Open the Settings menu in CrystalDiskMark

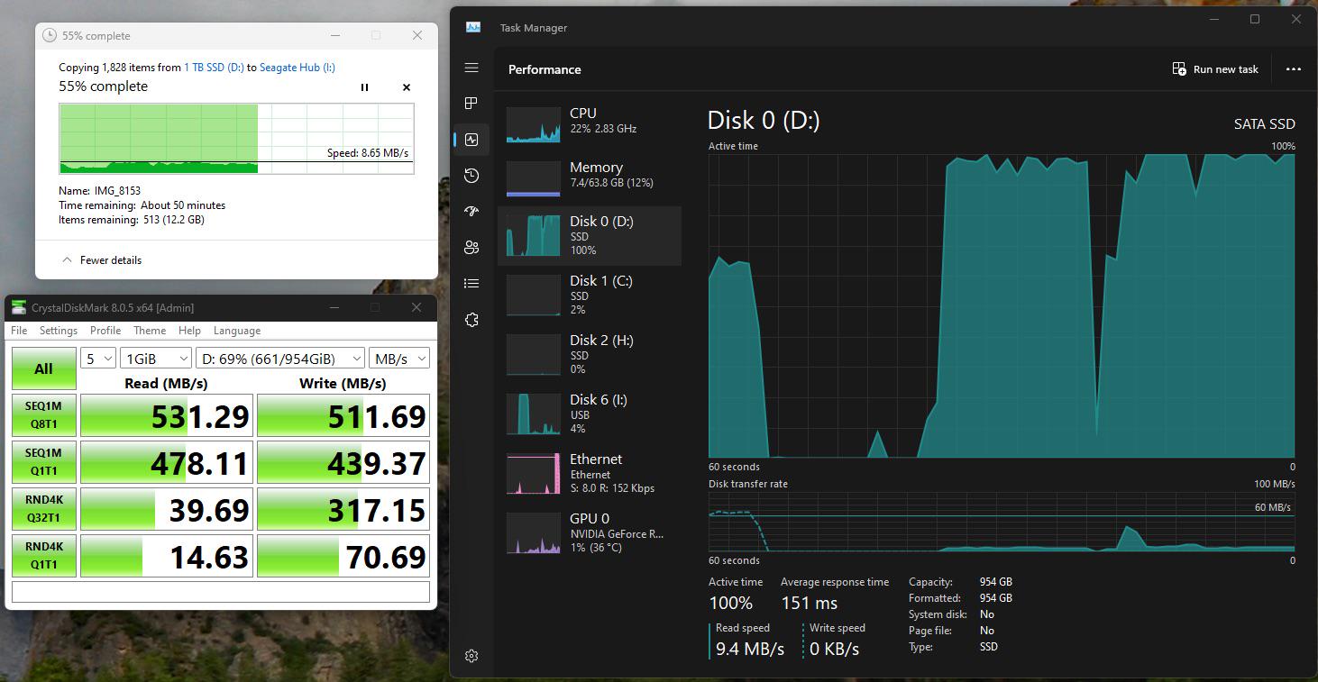(x=59, y=331)
